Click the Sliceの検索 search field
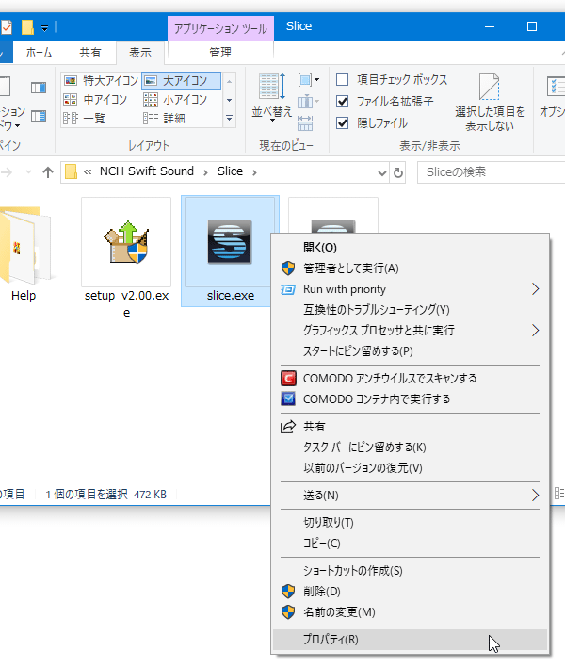Viewport: 565px width, 667px height. click(x=491, y=172)
